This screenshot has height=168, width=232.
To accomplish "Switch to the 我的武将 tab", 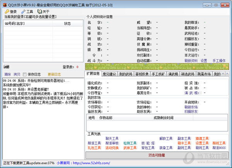I will (126, 74).
